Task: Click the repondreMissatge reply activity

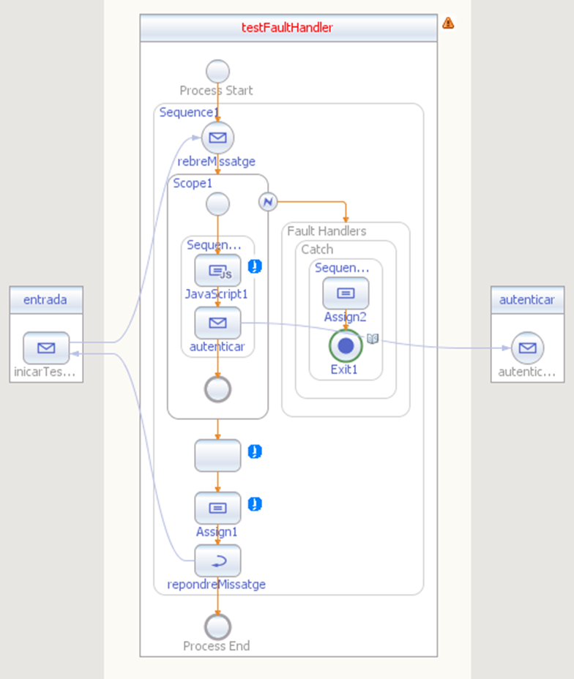Action: coord(217,560)
